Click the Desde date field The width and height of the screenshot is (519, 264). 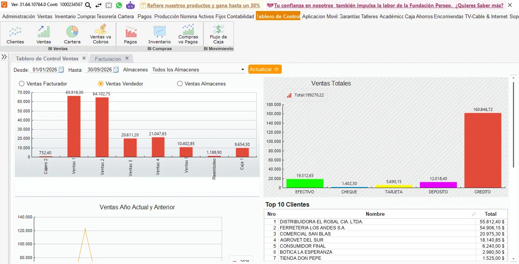point(44,70)
